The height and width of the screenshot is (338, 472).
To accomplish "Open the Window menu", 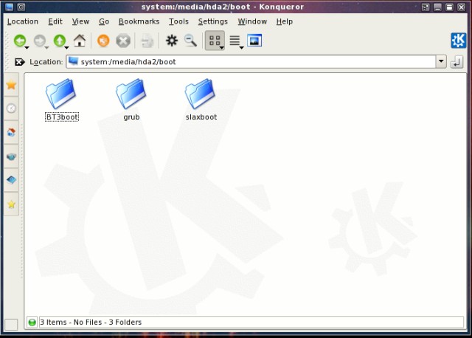I will pos(252,21).
